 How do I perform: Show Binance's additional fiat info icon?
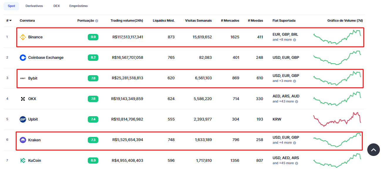point(294,40)
